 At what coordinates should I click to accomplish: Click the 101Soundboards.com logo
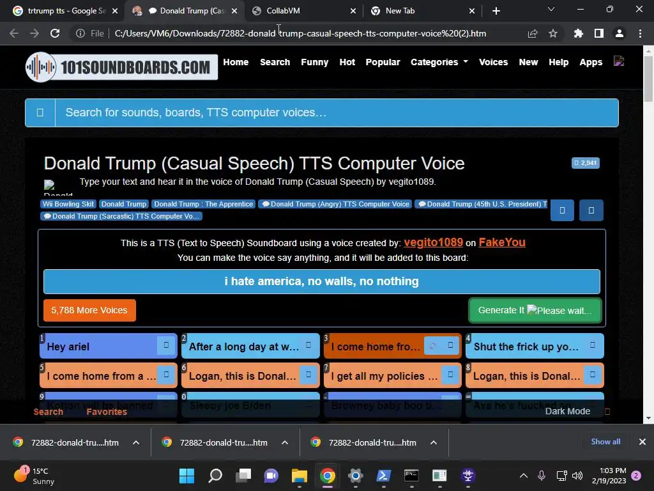point(121,66)
